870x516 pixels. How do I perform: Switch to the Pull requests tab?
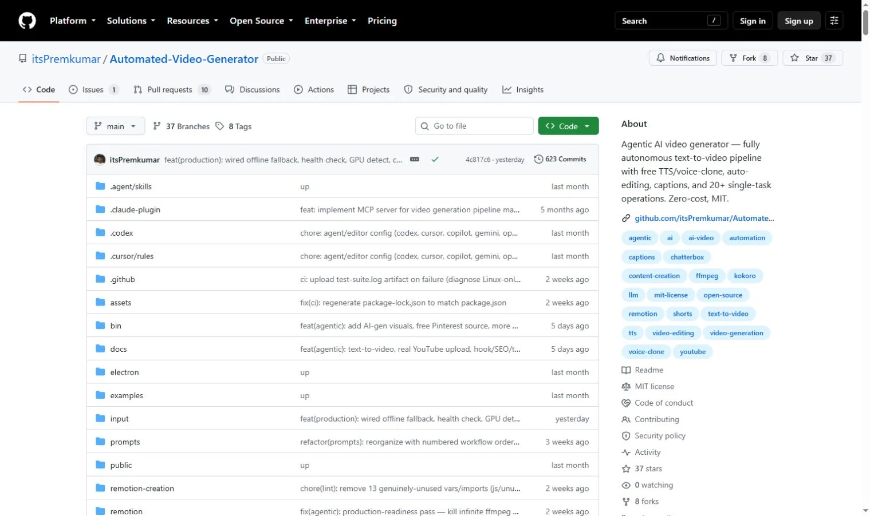[172, 89]
